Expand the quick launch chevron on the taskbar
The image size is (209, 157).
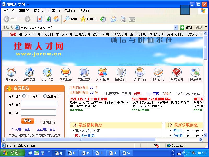tap(49, 152)
